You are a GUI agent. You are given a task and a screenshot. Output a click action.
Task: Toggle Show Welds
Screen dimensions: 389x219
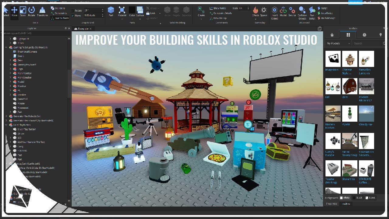click(x=218, y=8)
